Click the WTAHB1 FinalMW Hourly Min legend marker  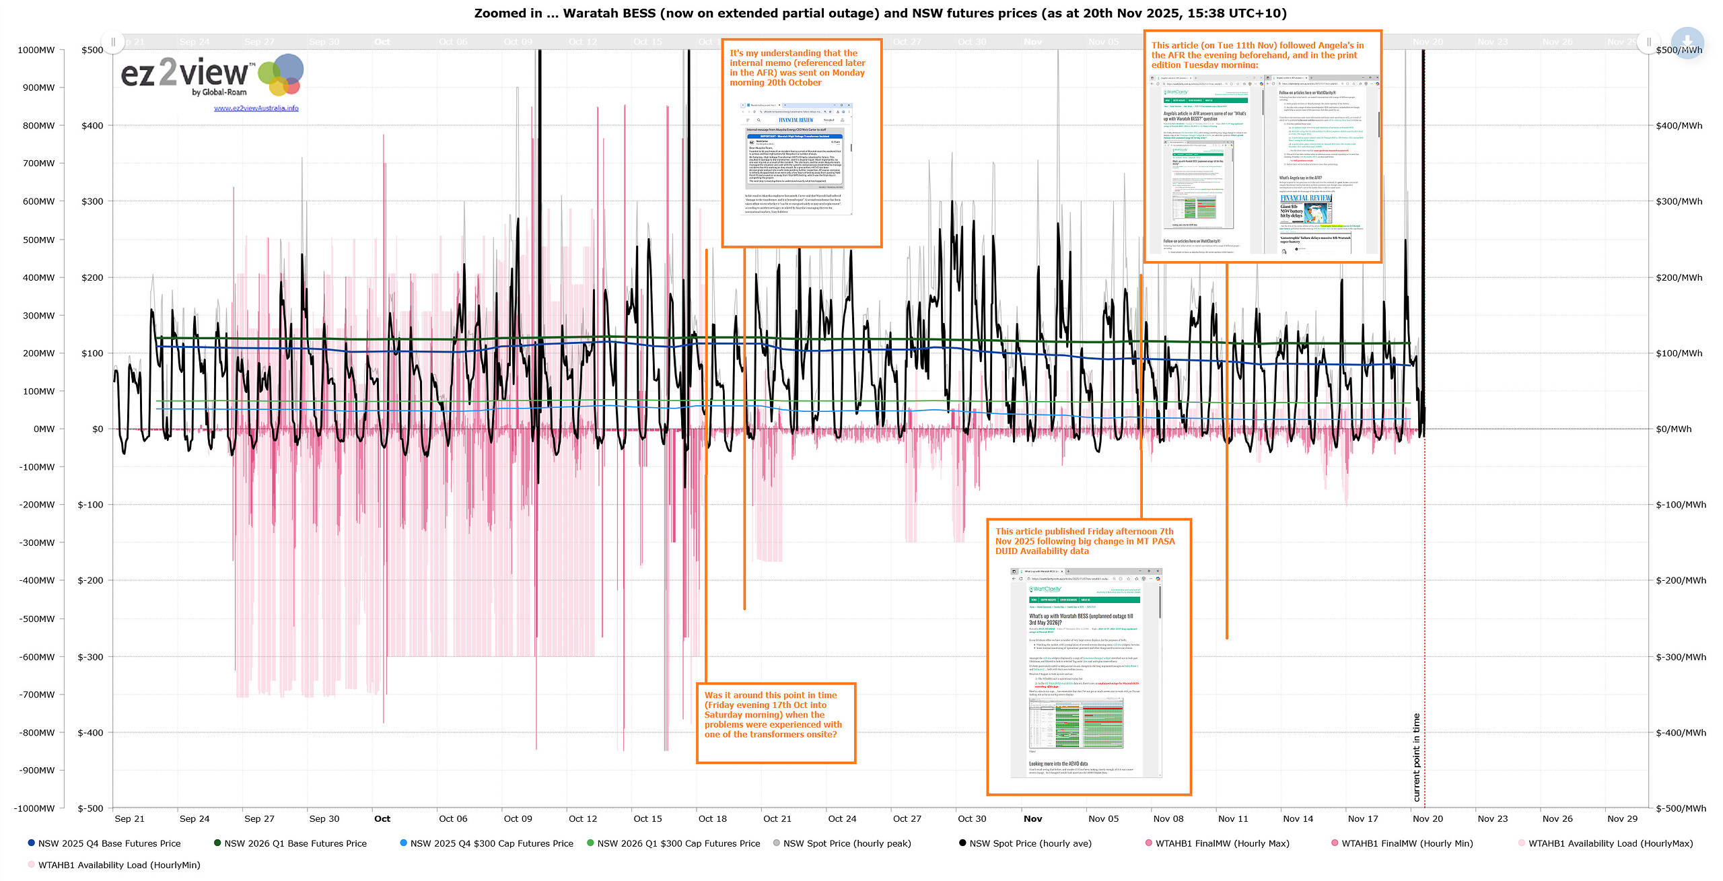(1335, 843)
